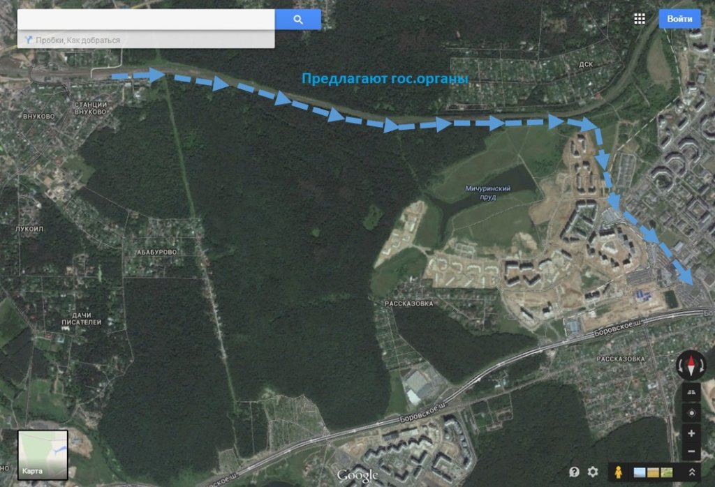Rotate view with compass left arrow
This screenshot has height=487, width=715.
[x=681, y=366]
